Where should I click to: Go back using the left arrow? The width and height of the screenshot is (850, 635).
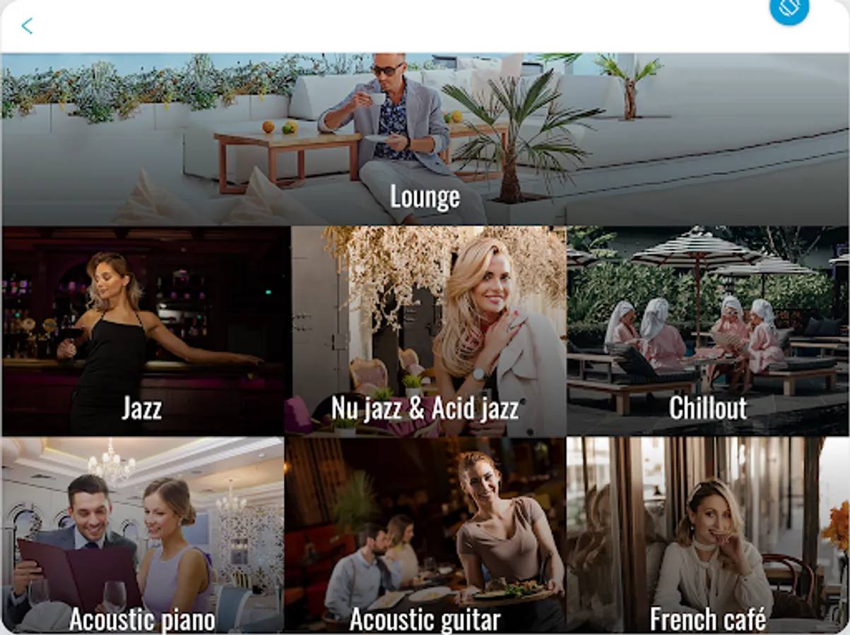(x=27, y=26)
